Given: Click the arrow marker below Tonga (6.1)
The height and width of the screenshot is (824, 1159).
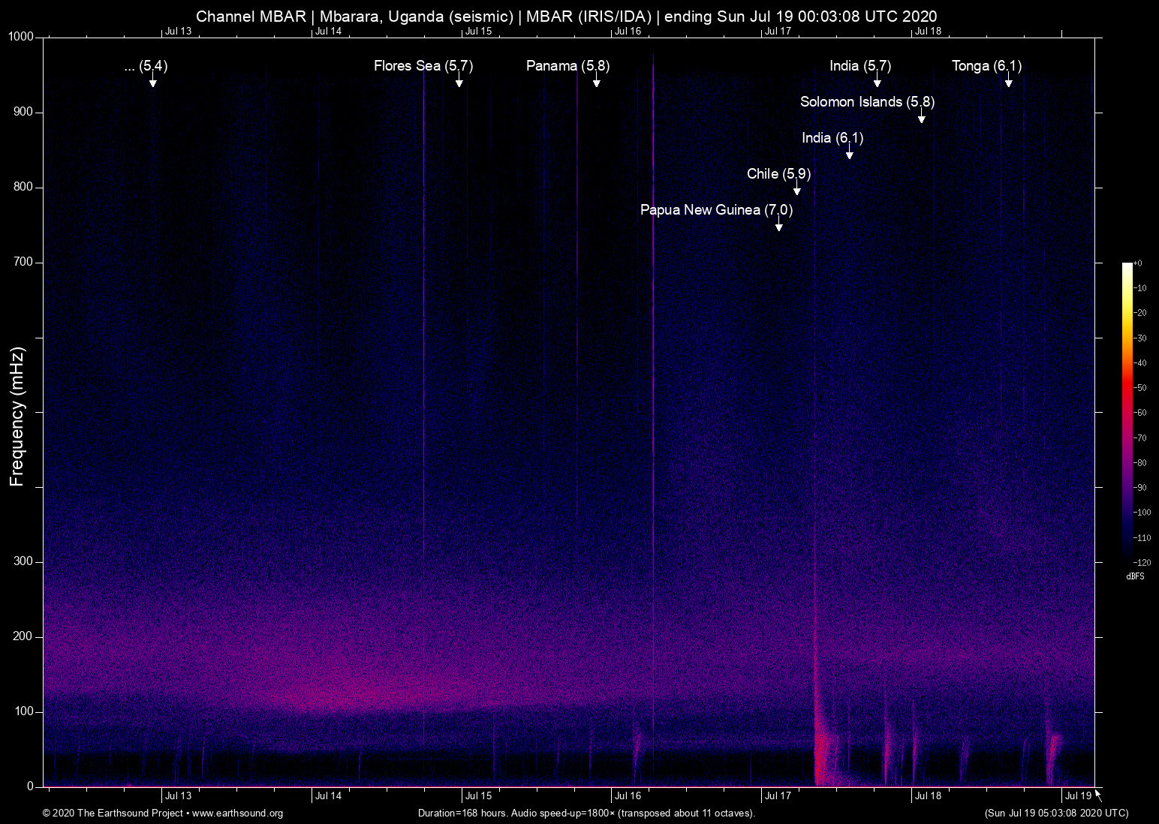Looking at the screenshot, I should pos(1008,82).
